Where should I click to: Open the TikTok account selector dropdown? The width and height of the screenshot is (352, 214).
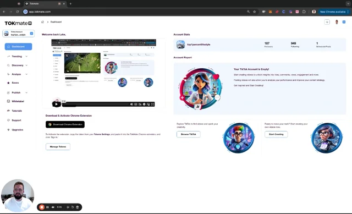pos(18,34)
